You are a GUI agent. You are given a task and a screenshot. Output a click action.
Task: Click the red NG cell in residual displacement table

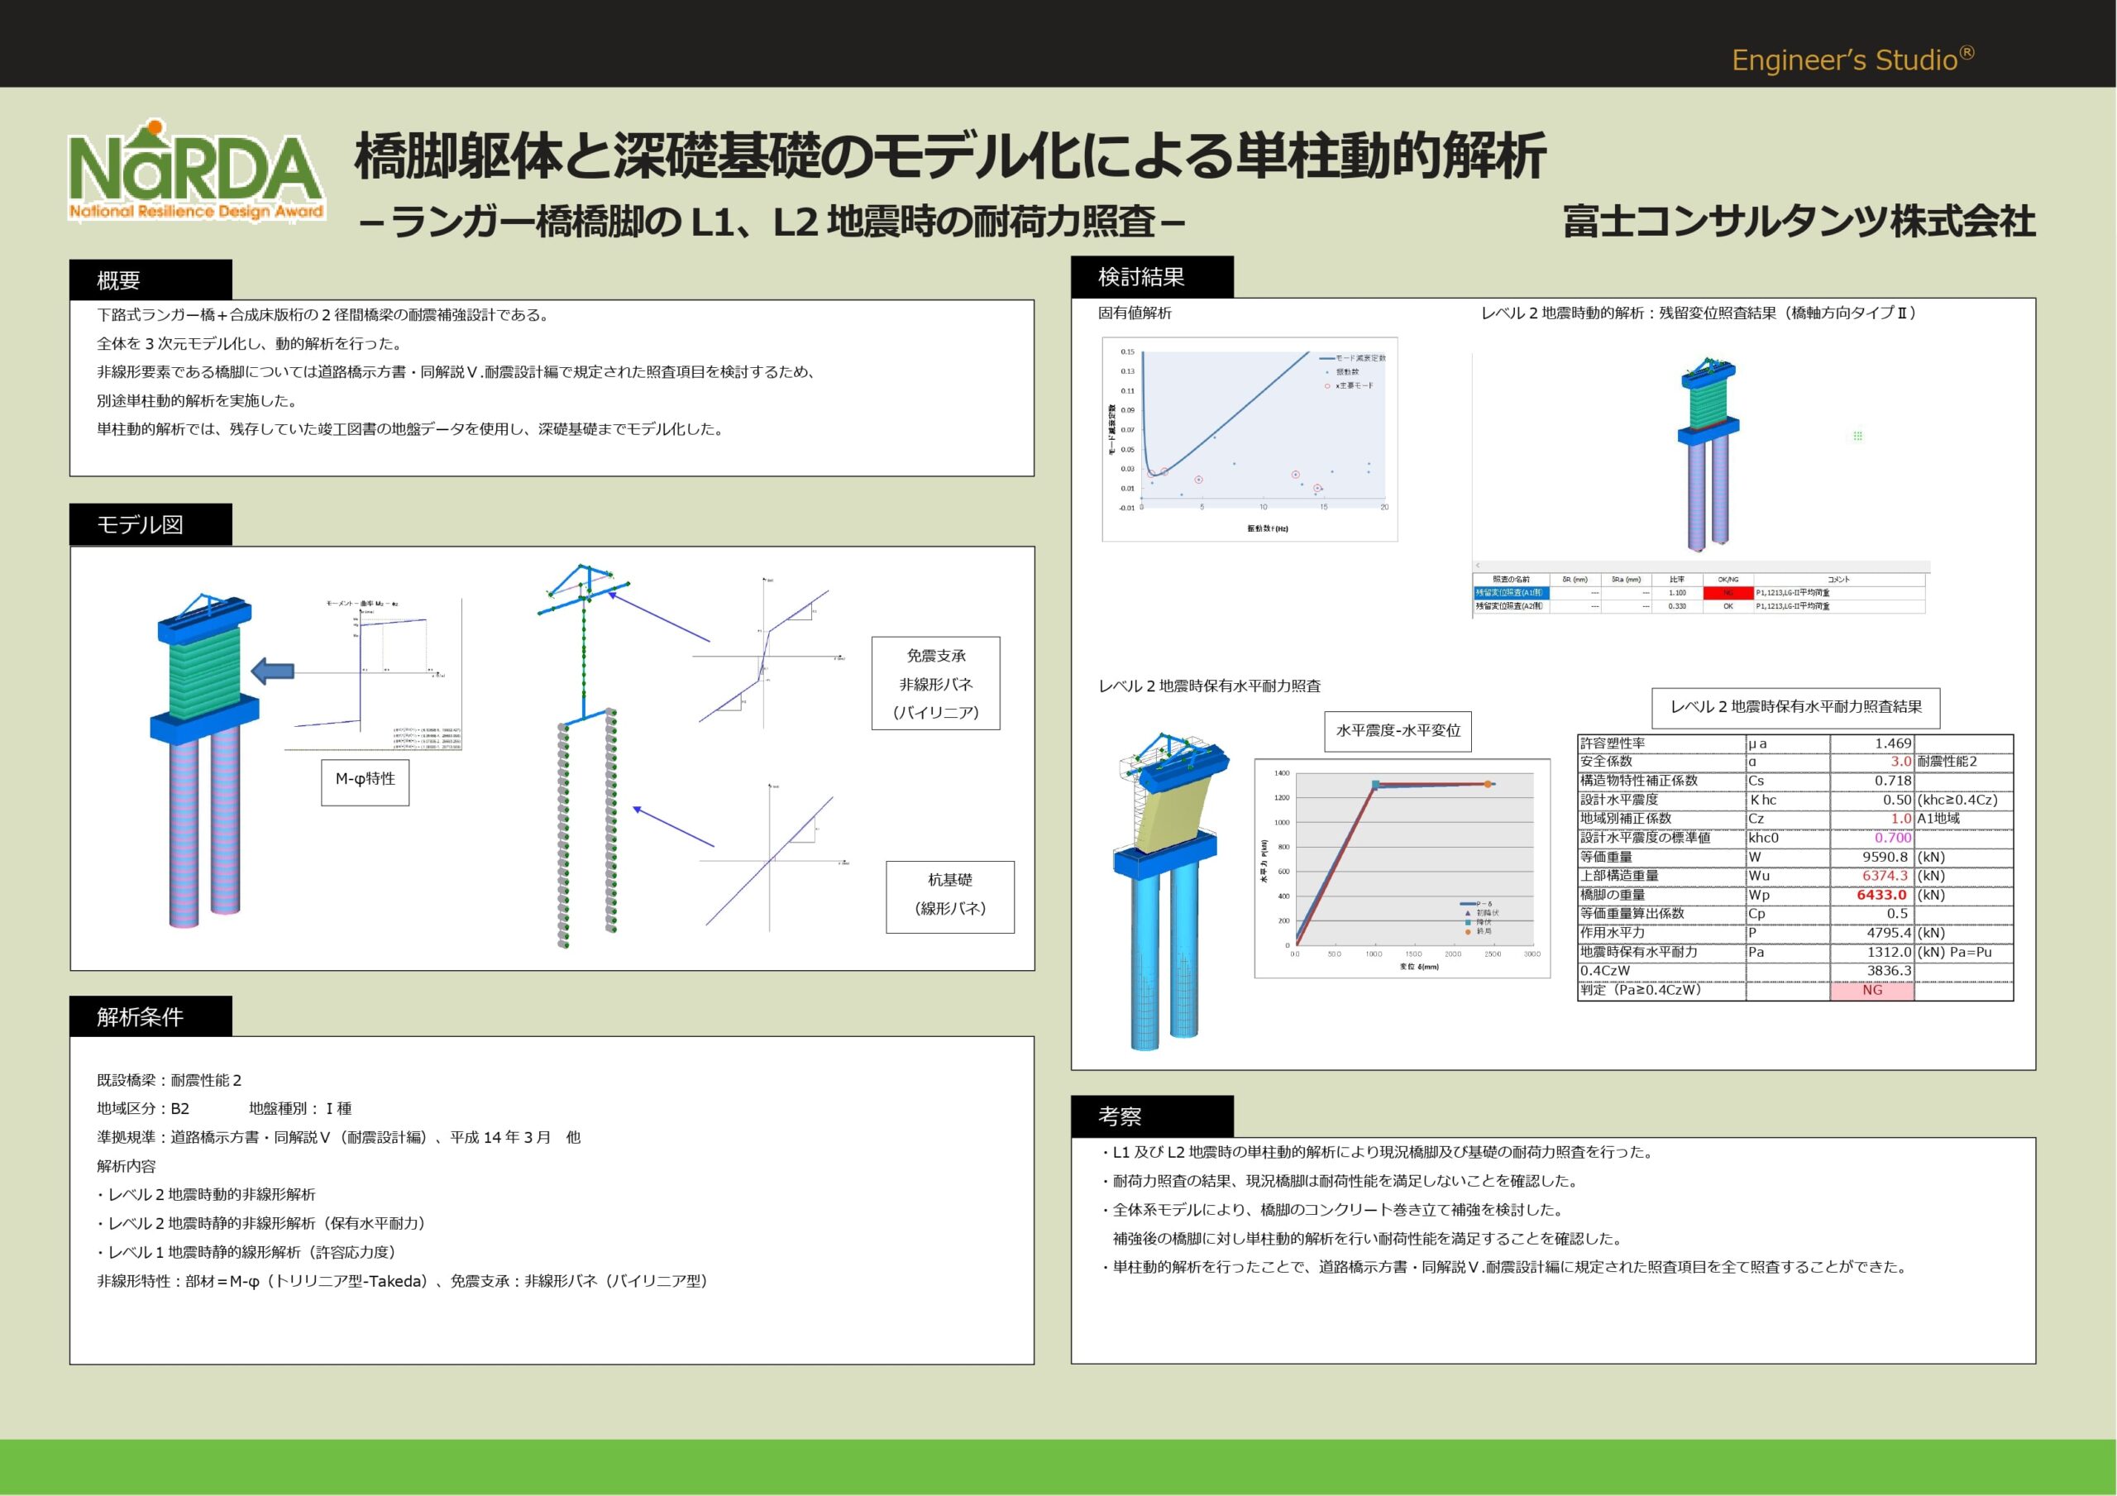pyautogui.click(x=1729, y=593)
